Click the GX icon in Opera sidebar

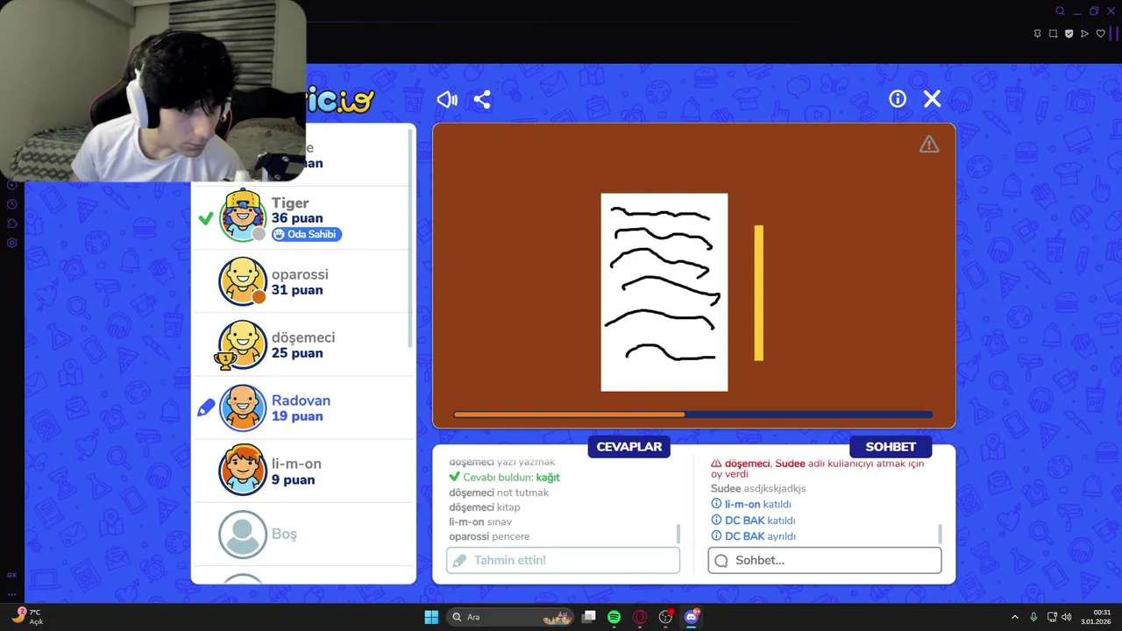point(12,575)
